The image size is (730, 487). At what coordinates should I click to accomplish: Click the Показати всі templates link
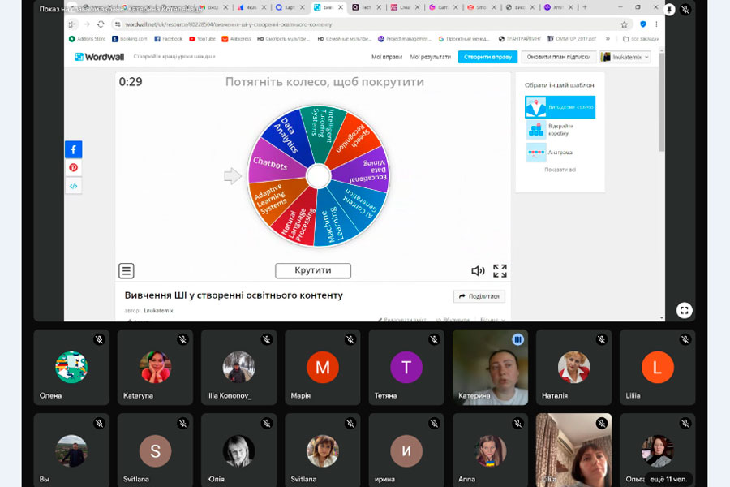point(560,170)
